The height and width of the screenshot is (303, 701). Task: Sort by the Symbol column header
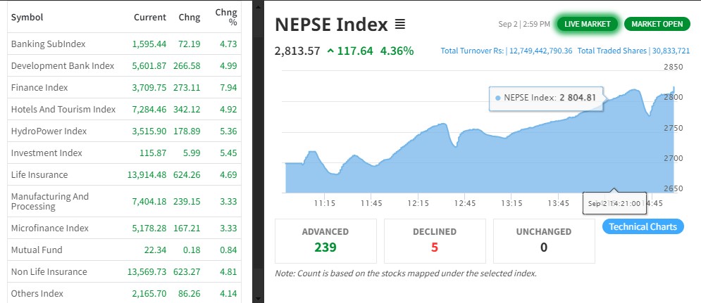[x=26, y=17]
